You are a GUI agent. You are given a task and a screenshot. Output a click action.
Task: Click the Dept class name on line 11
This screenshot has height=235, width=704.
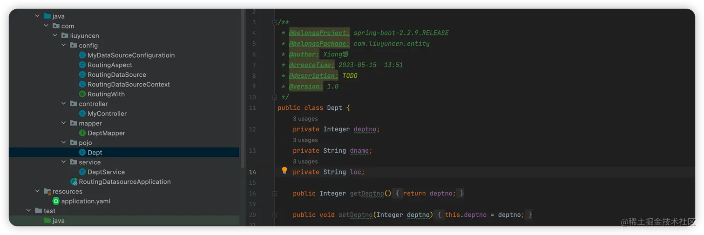(334, 107)
